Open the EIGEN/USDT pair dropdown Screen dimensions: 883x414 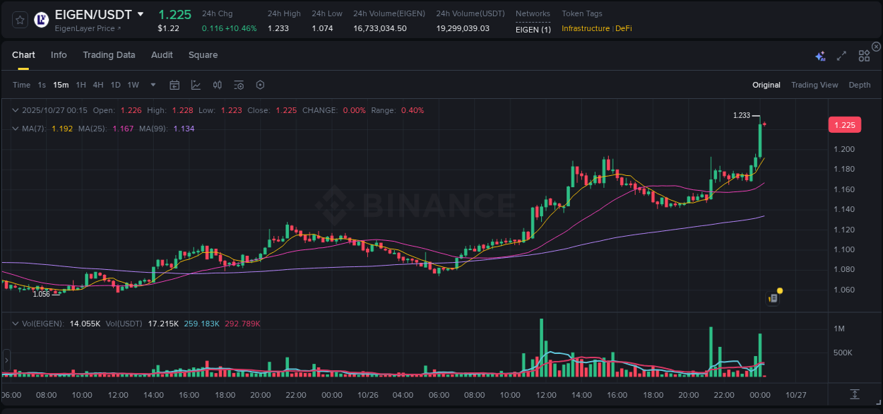(x=140, y=13)
